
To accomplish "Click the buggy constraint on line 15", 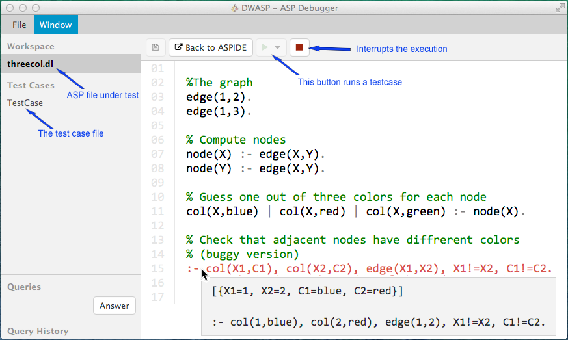I will [369, 268].
